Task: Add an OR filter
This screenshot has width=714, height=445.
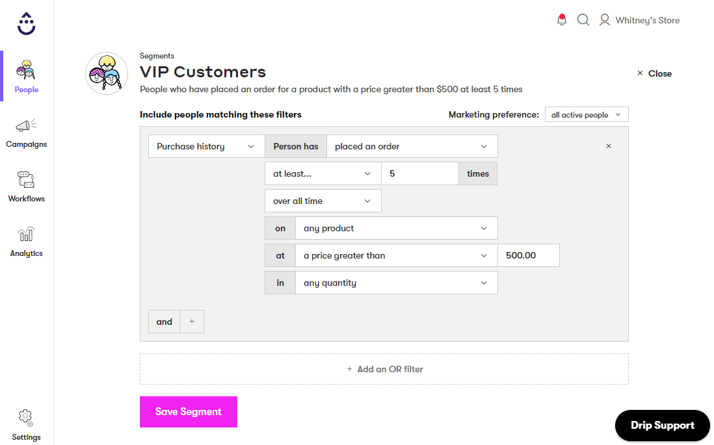Action: [x=384, y=368]
